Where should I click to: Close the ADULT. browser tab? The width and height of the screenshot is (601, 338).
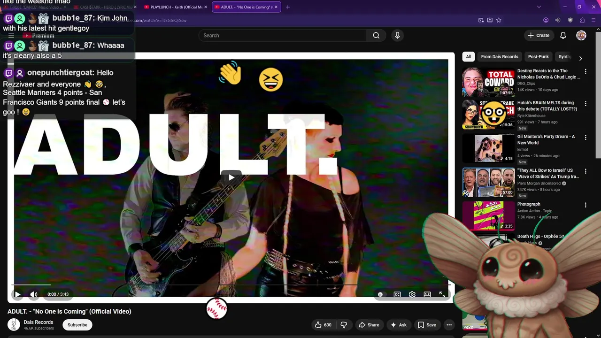pos(276,7)
